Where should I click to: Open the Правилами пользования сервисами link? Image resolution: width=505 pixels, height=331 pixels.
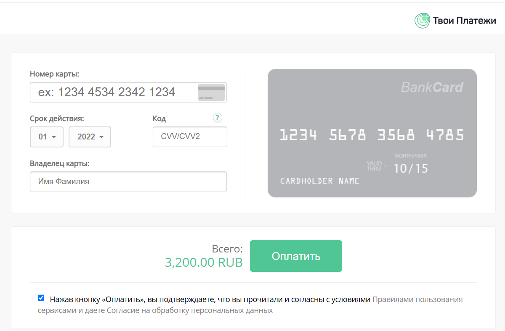click(x=417, y=299)
